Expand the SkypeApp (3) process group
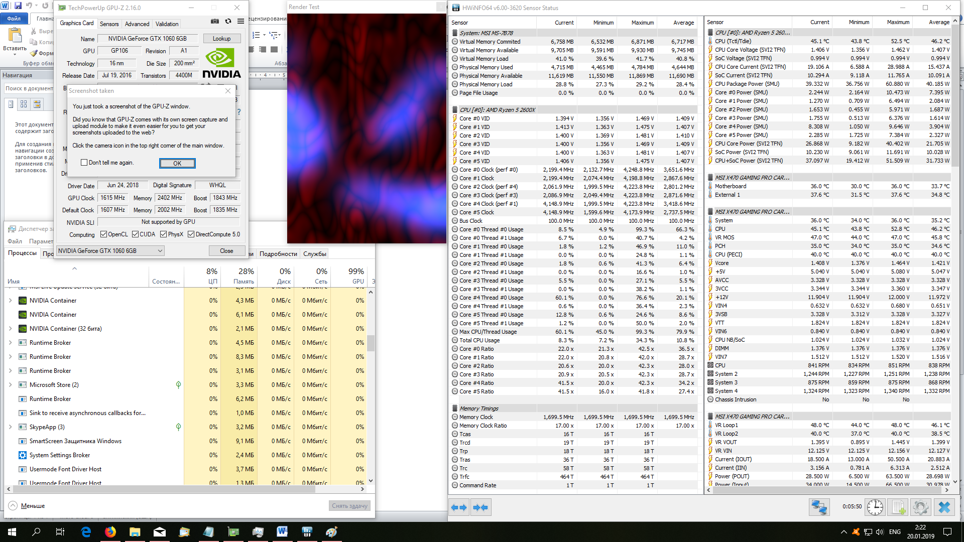Screen dimensions: 964x542 (11, 427)
